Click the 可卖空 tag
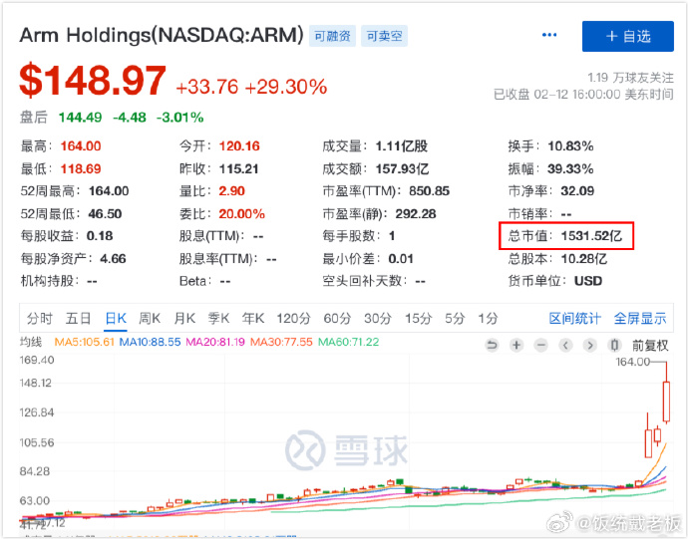Viewport: 688px width, 539px height. (384, 36)
